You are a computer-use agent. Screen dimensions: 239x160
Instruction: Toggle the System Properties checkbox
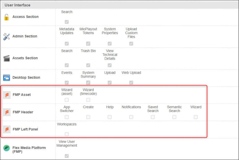(x=110, y=44)
